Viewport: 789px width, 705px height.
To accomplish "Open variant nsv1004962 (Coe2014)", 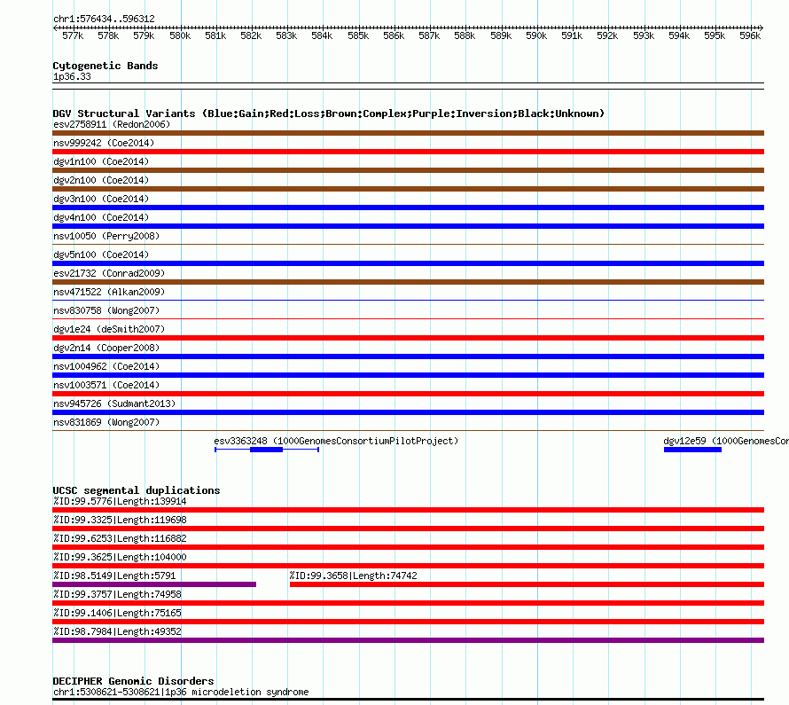I will (106, 366).
